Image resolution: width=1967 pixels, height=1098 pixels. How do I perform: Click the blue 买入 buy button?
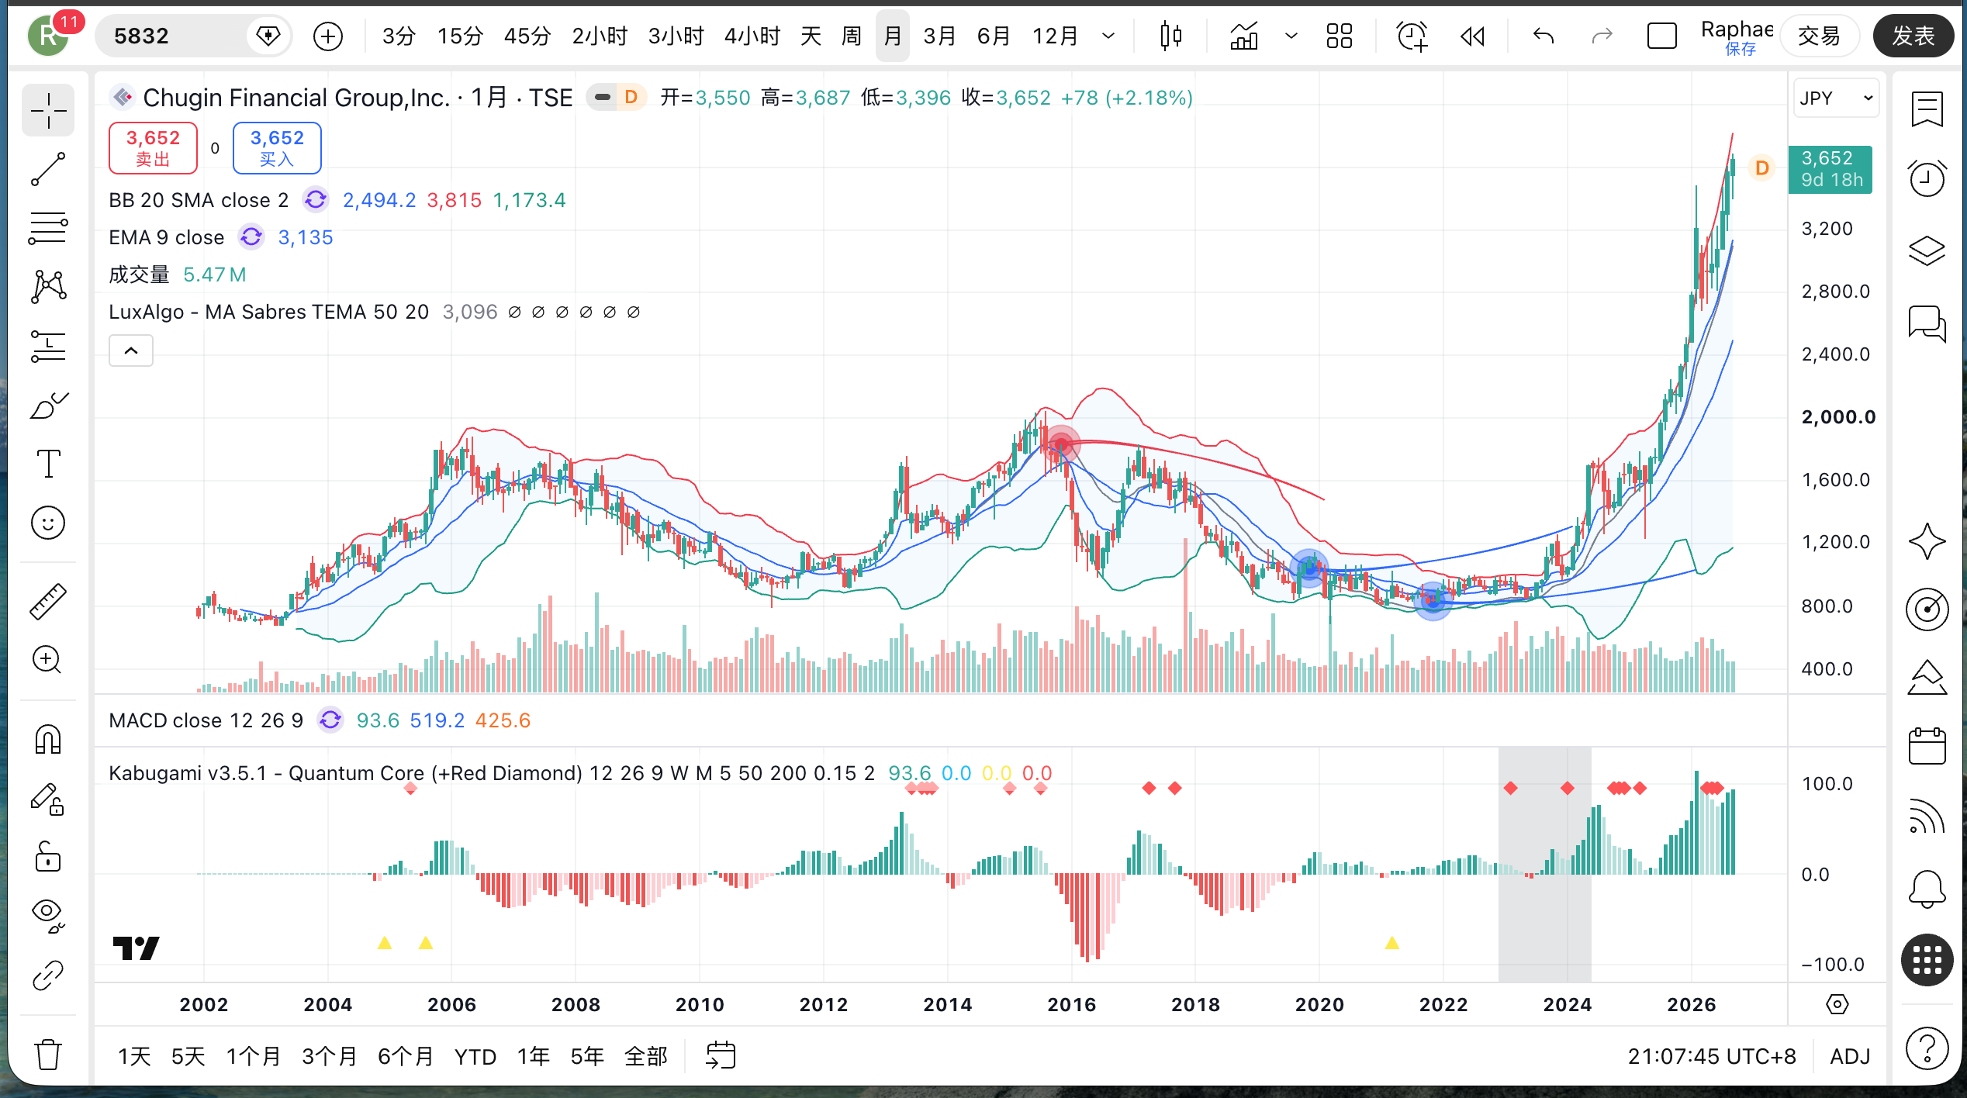(277, 147)
